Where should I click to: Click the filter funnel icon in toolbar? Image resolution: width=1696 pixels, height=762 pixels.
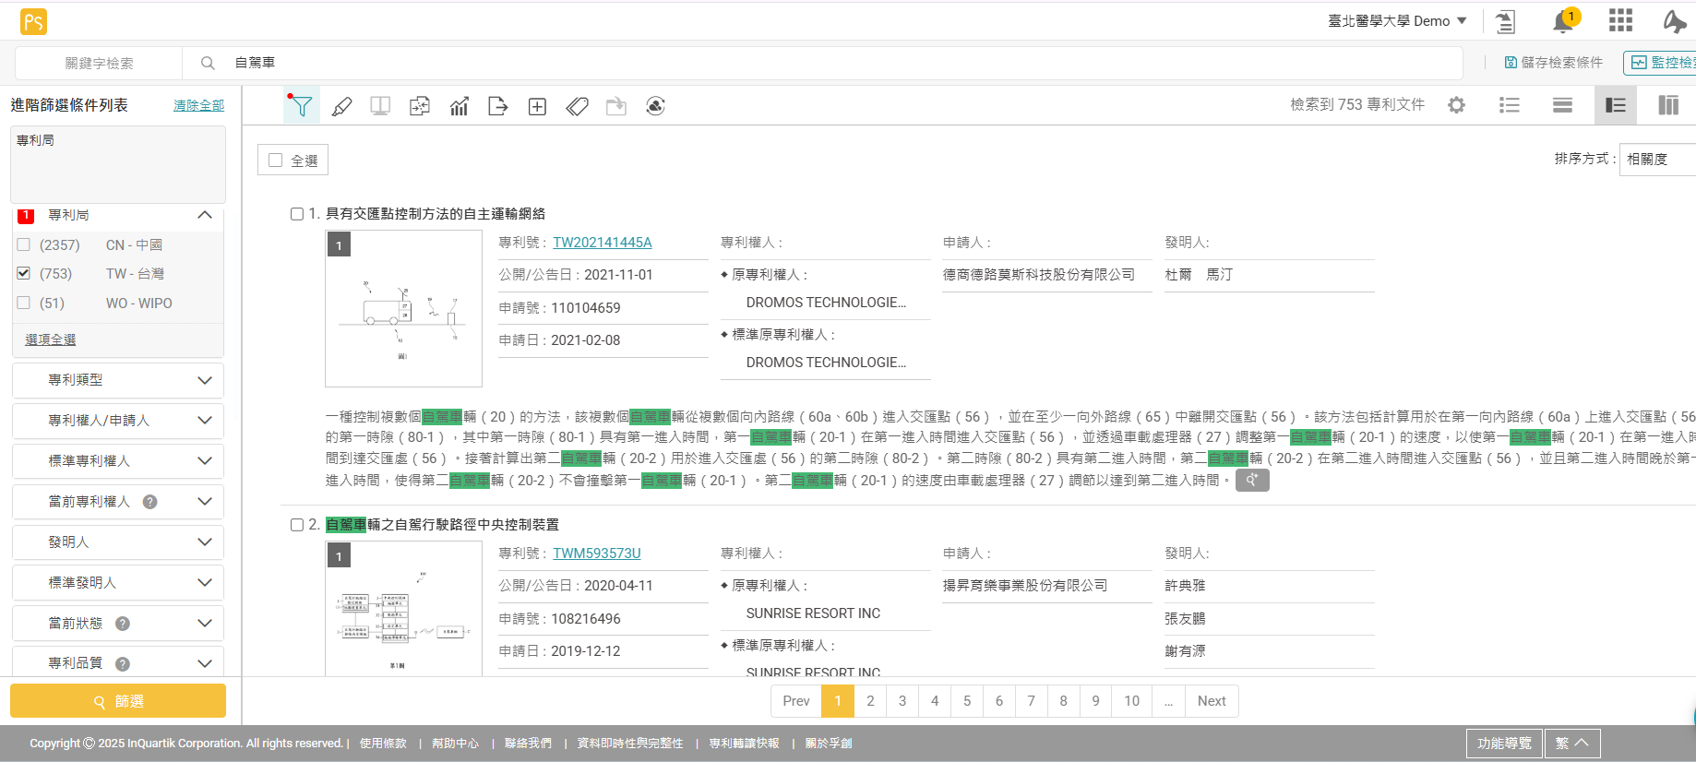301,106
